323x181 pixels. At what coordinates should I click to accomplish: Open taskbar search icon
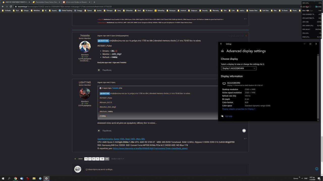9,178
